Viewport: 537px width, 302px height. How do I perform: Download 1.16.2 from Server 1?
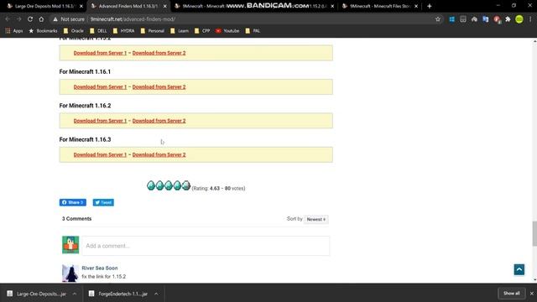(x=100, y=121)
